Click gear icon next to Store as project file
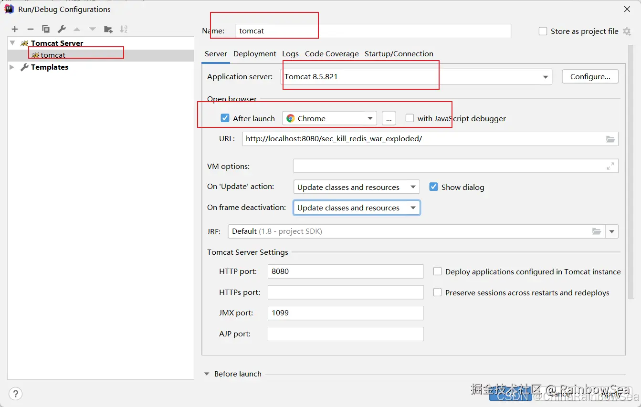 click(627, 31)
